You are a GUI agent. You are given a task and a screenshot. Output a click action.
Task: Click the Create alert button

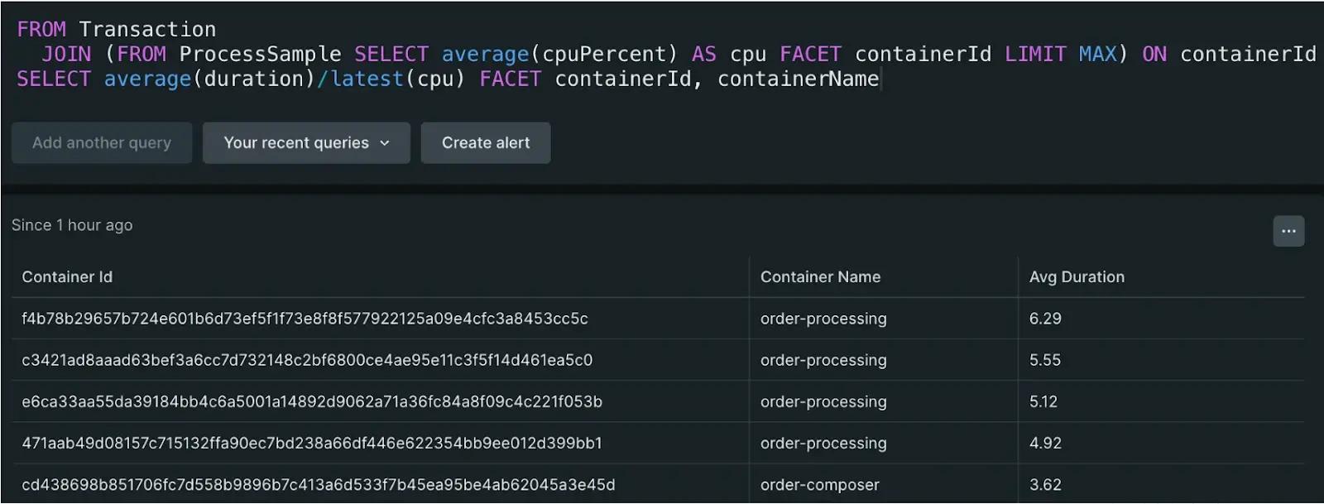[x=486, y=143]
